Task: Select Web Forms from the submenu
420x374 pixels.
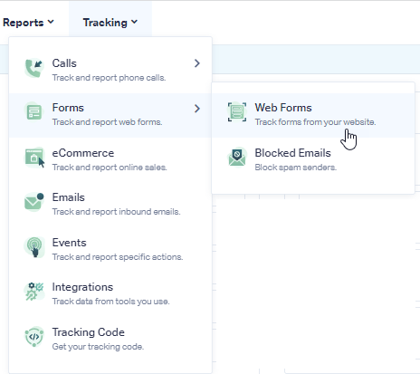Action: [x=313, y=115]
